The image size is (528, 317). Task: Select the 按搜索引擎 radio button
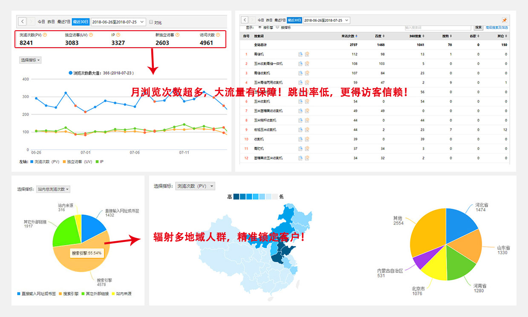pos(260,27)
